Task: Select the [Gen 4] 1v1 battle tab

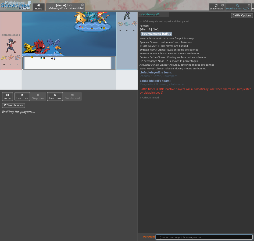Action: [65, 7]
